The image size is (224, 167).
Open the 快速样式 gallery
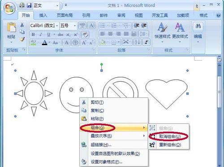click(x=162, y=33)
